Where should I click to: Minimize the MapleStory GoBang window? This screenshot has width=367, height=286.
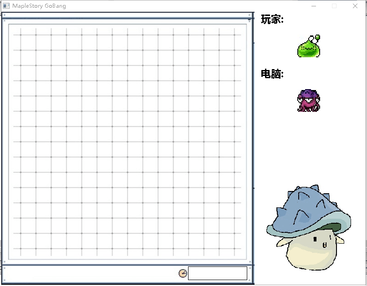pyautogui.click(x=314, y=6)
